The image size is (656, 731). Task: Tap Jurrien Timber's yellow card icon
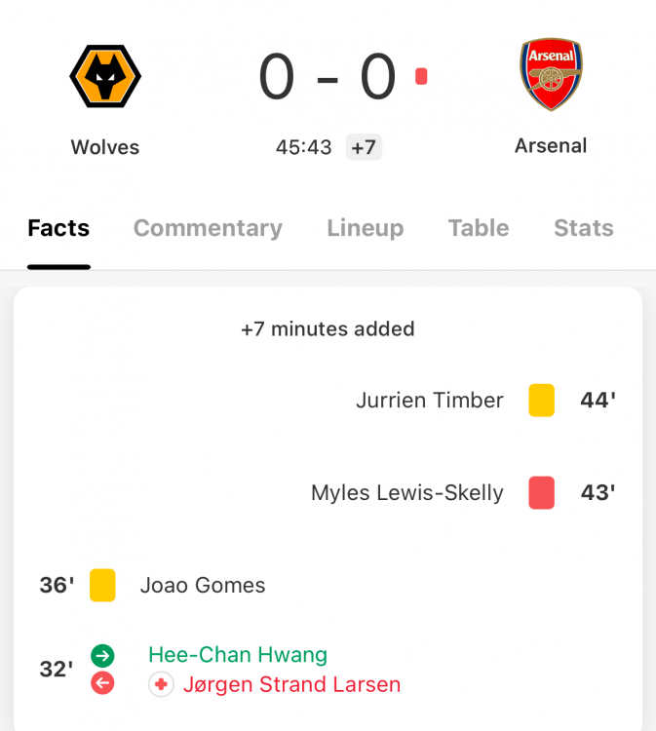coord(542,400)
